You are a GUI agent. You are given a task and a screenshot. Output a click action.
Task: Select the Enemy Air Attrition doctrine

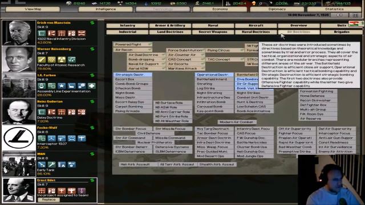[x=336, y=151]
